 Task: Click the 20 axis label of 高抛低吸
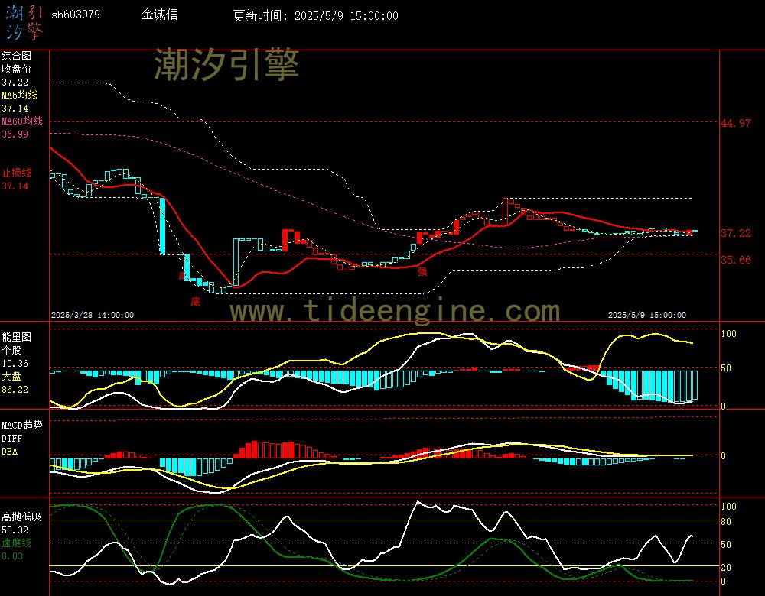[x=726, y=568]
